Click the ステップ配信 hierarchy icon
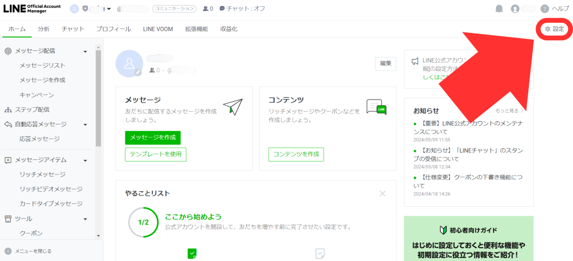 click(8, 110)
